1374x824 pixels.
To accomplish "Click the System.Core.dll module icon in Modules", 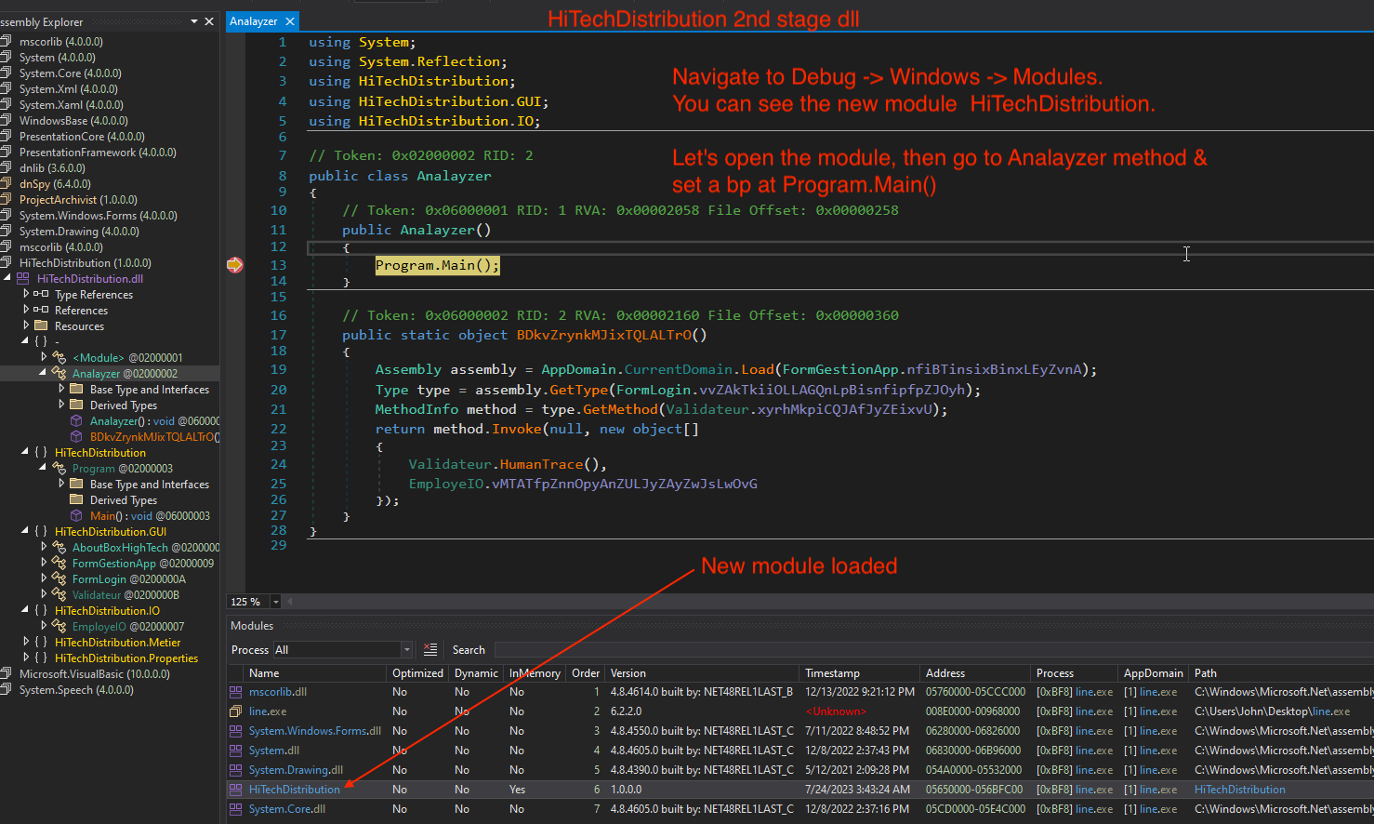I will [236, 809].
